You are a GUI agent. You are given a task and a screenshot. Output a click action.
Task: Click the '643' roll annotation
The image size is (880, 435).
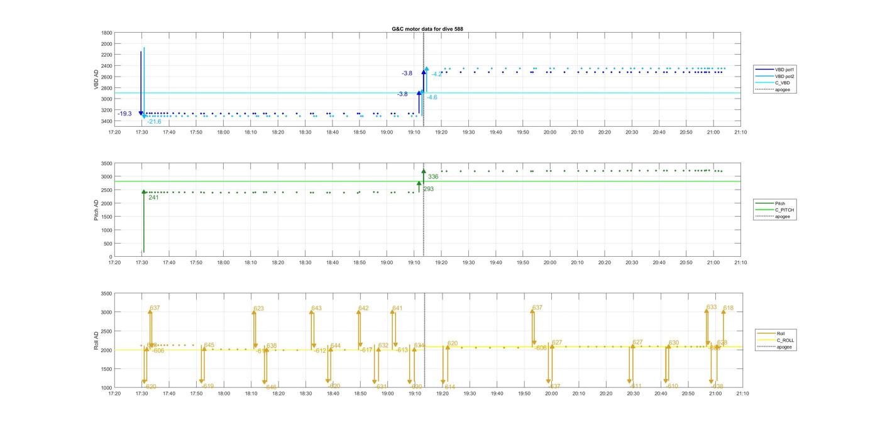tap(316, 308)
